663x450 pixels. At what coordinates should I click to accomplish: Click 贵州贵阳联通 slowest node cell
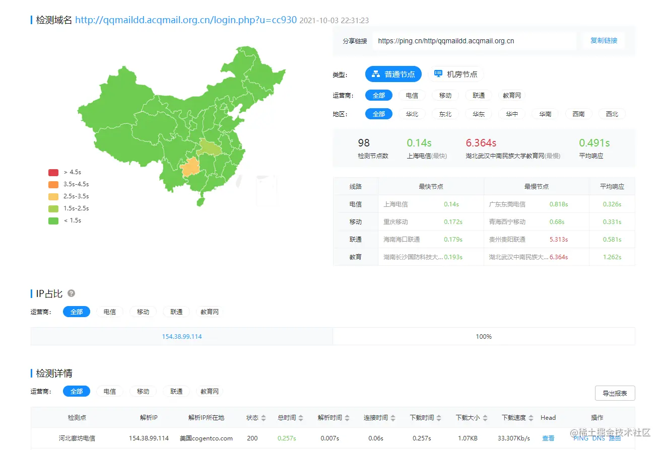[x=507, y=240]
